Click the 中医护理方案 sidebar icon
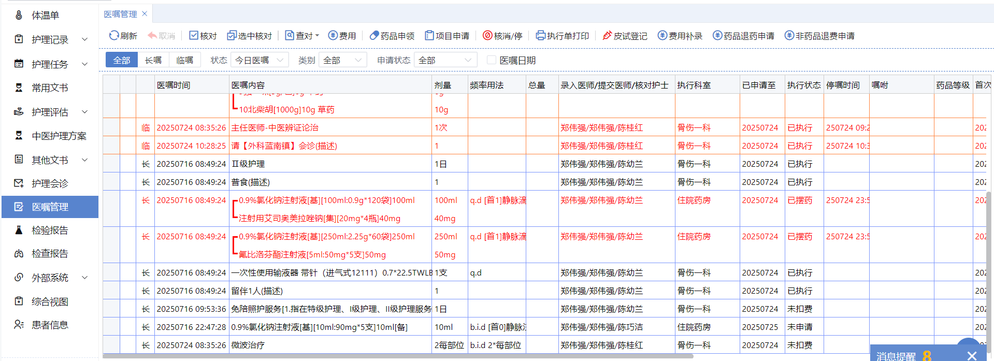This screenshot has width=994, height=361. click(19, 135)
